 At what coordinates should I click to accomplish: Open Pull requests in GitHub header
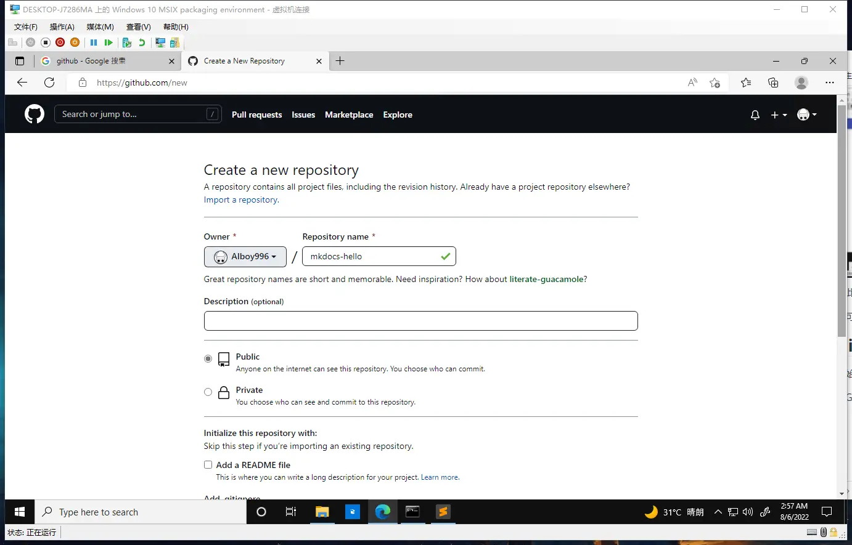point(256,115)
